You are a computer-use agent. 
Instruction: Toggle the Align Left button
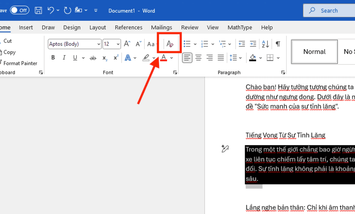coord(187,58)
